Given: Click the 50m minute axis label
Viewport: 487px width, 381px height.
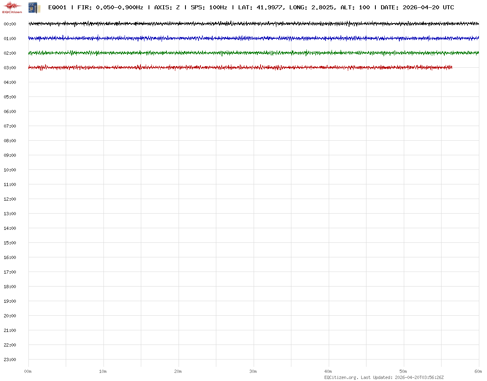Looking at the screenshot, I should tap(403, 371).
